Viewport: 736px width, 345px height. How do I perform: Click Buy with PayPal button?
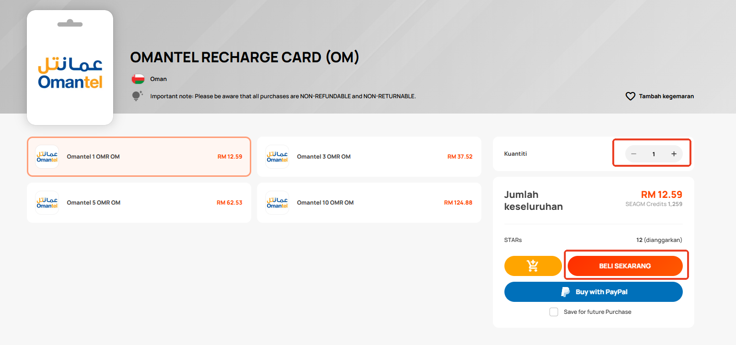594,292
